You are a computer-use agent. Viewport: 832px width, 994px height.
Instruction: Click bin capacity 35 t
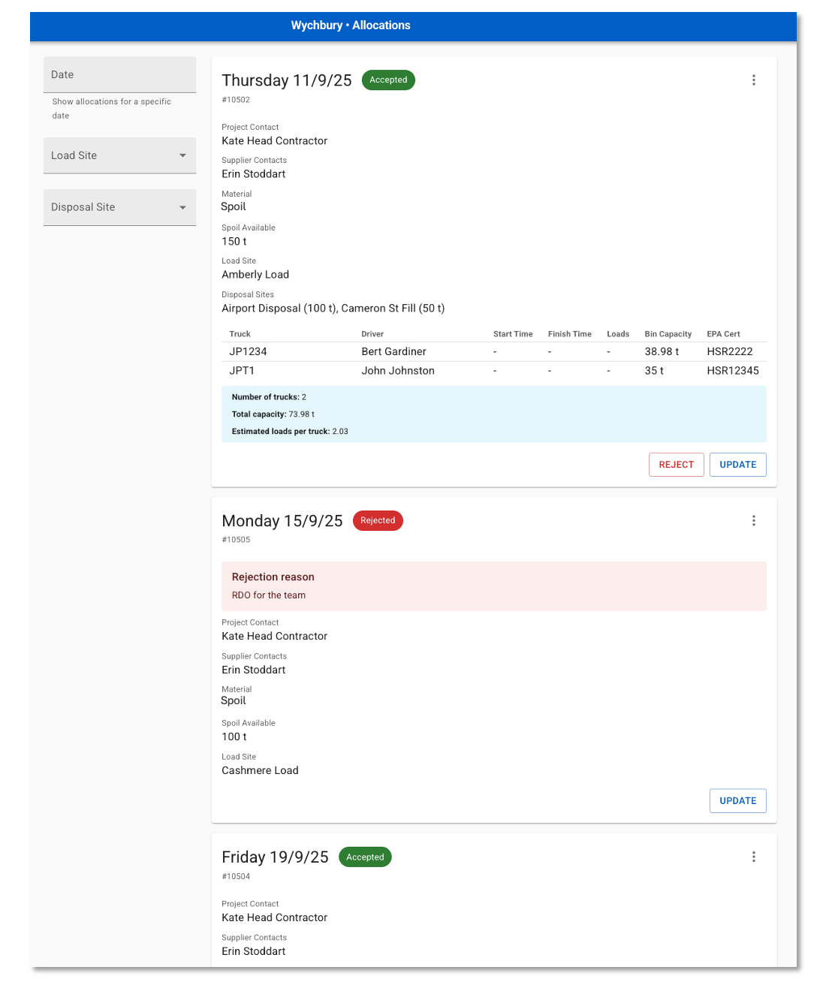[654, 371]
